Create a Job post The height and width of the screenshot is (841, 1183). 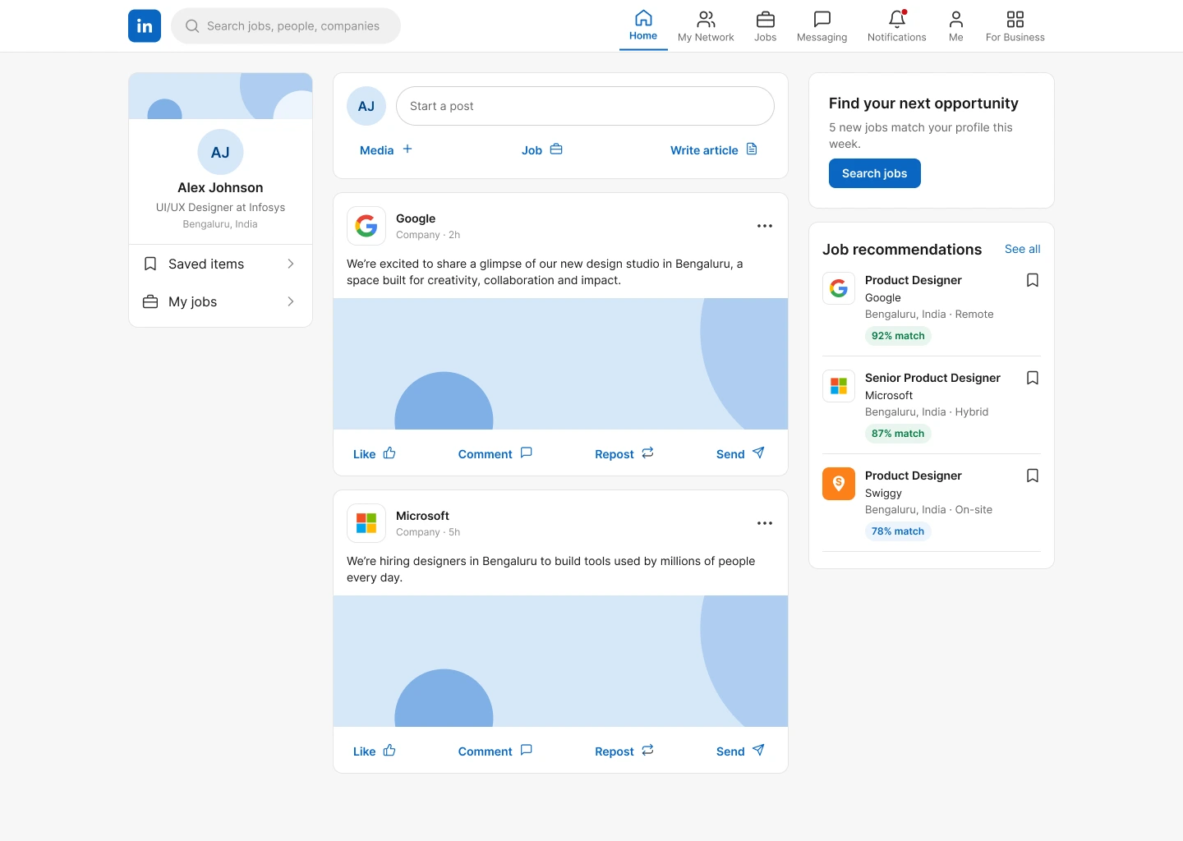(542, 149)
